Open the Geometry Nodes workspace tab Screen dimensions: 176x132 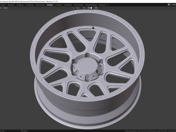point(91,5)
